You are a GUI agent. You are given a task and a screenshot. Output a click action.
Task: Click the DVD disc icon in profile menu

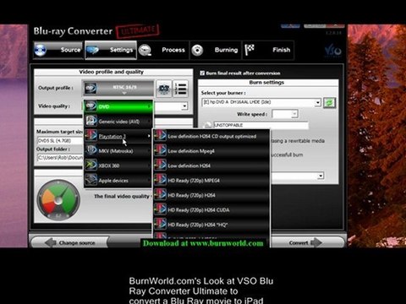click(91, 106)
